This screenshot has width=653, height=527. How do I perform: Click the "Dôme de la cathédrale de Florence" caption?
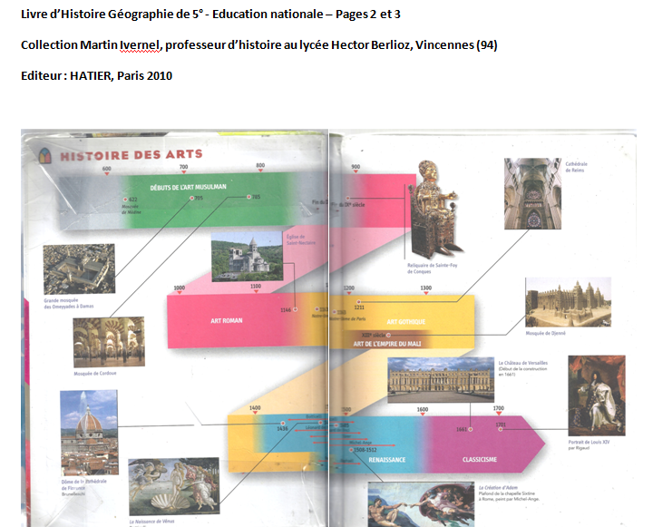point(83,484)
